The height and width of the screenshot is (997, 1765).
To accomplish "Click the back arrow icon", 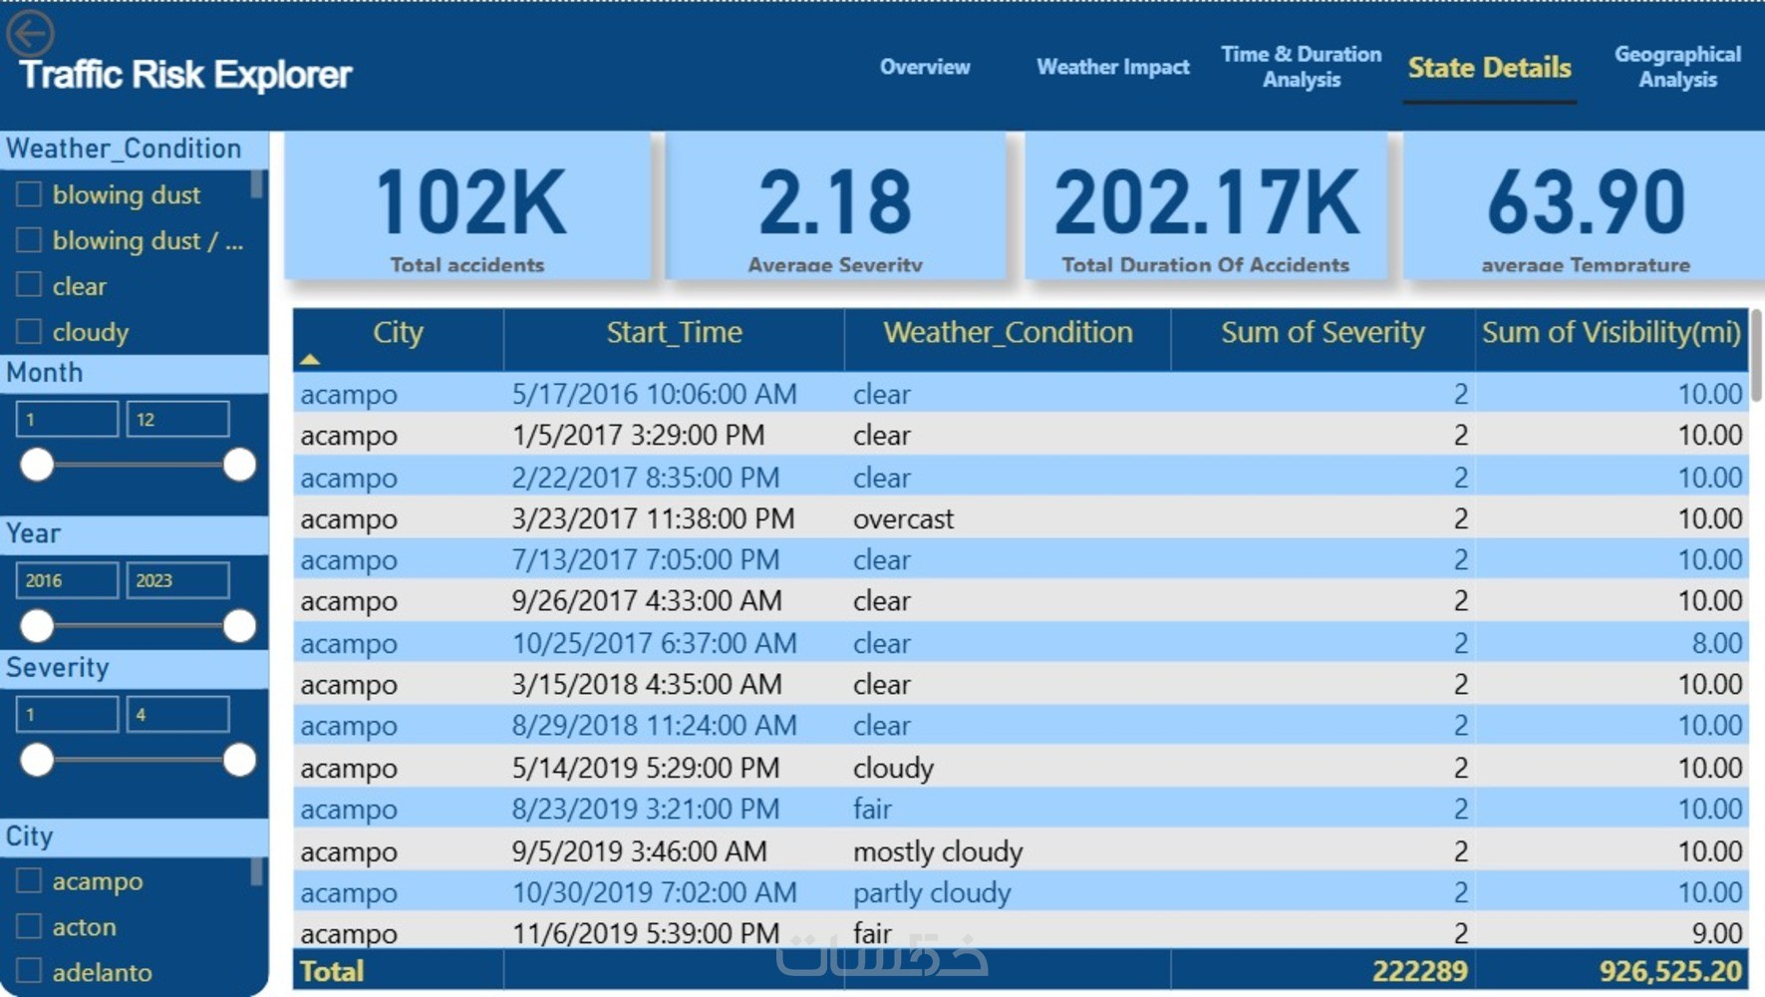I will coord(30,33).
